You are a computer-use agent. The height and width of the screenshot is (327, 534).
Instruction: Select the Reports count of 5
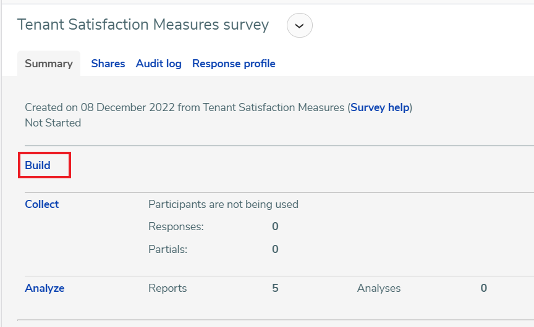point(275,288)
